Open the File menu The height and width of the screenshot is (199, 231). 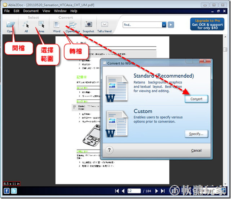click(x=7, y=11)
